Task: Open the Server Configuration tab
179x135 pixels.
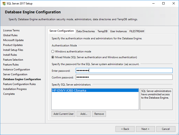Action: (61, 31)
